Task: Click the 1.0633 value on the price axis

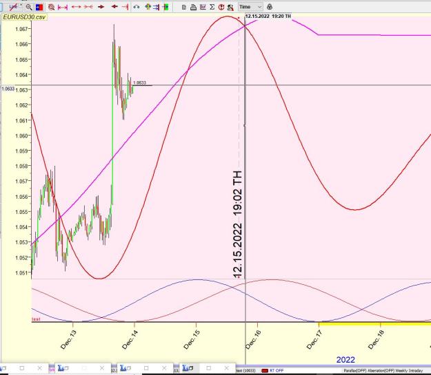Action: point(8,89)
